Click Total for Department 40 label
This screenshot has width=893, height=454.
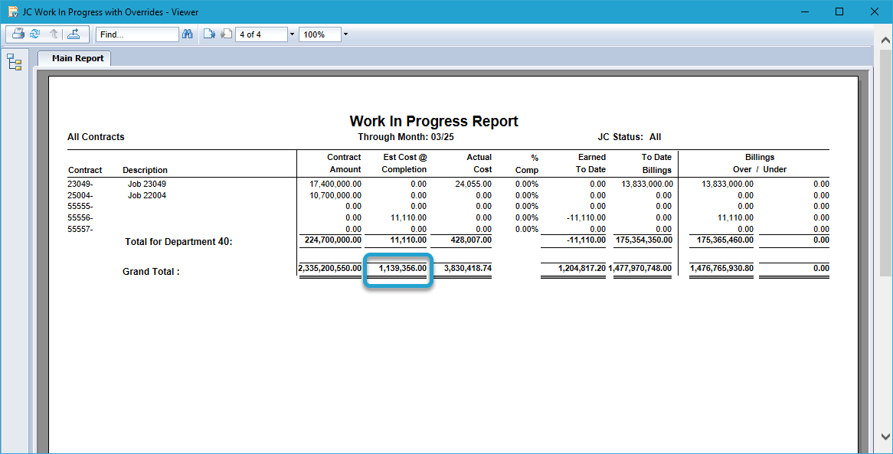[x=178, y=241]
